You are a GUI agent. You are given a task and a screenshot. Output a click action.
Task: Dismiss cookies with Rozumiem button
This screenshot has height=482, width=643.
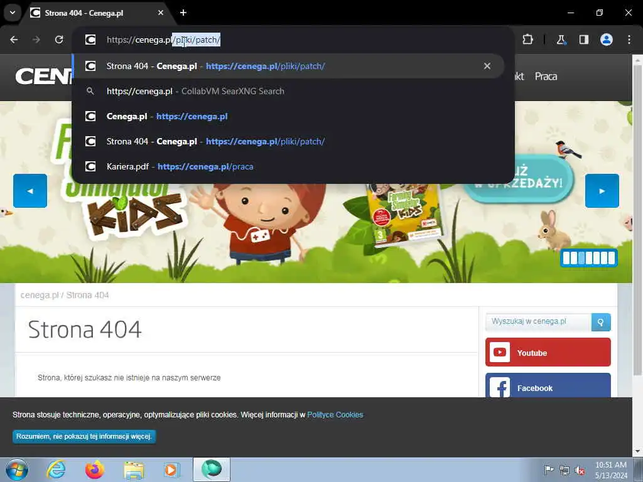tap(84, 437)
